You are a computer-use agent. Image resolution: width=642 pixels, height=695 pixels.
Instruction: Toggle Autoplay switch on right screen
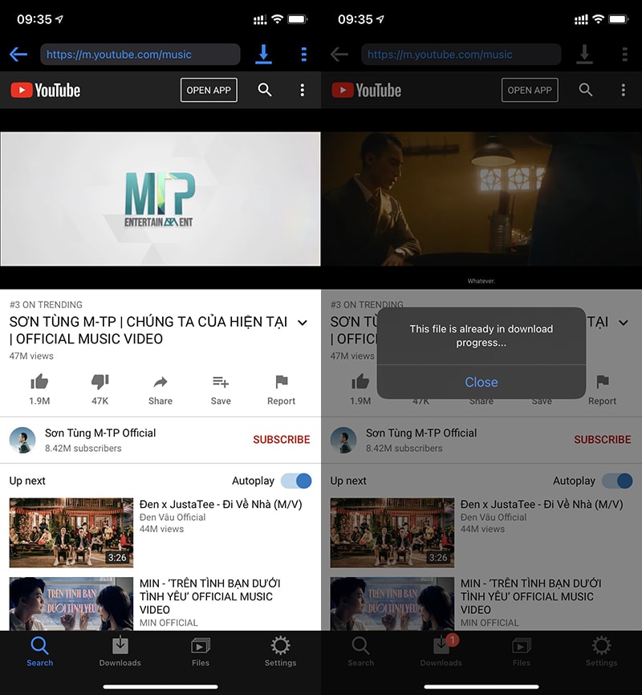point(618,481)
